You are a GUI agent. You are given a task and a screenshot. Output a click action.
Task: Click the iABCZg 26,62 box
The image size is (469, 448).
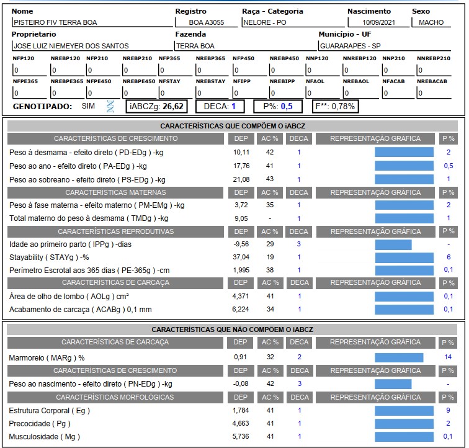click(x=157, y=106)
